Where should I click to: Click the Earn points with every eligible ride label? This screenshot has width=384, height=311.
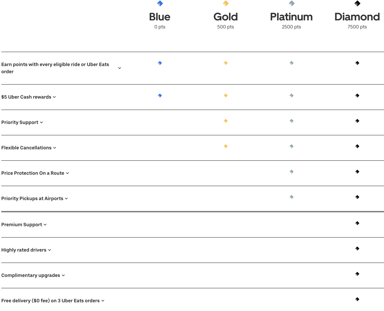[55, 68]
